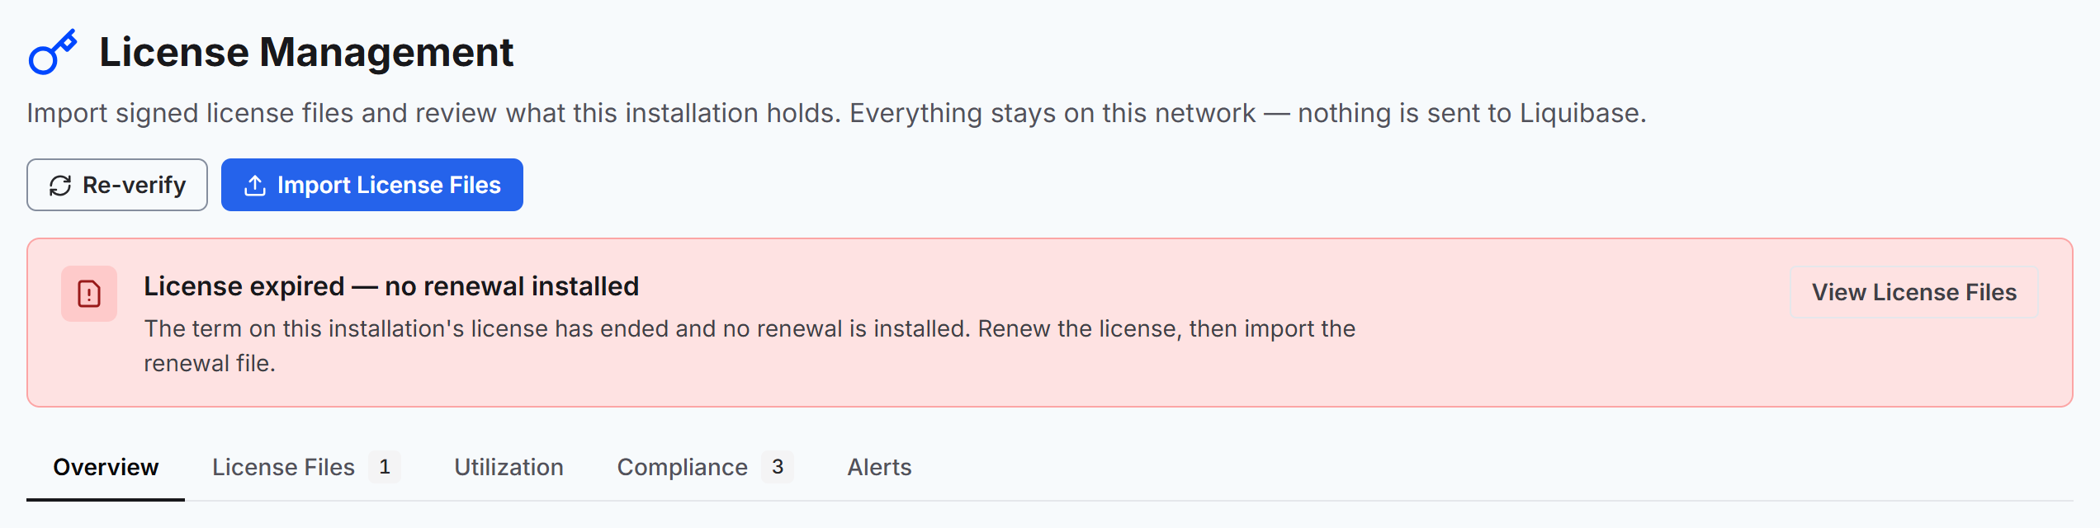Click View License Files in the alert
Viewport: 2100px width, 528px height.
[1913, 292]
